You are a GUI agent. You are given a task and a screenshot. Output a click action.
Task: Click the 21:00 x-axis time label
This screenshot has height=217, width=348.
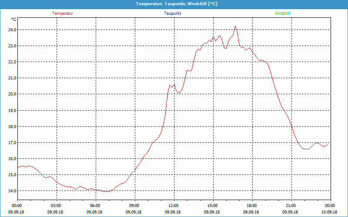291,206
